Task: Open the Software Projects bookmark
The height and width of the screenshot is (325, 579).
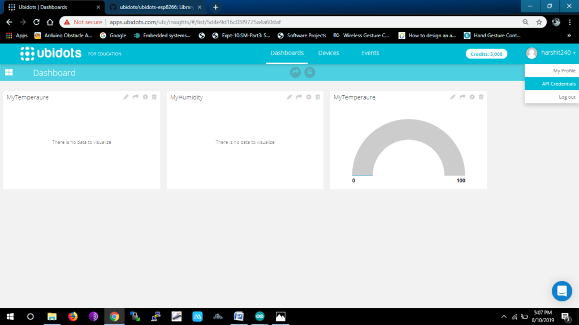Action: click(302, 36)
